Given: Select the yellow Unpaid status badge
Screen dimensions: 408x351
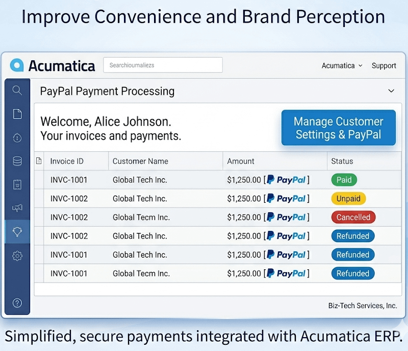Looking at the screenshot, I should pyautogui.click(x=348, y=199).
